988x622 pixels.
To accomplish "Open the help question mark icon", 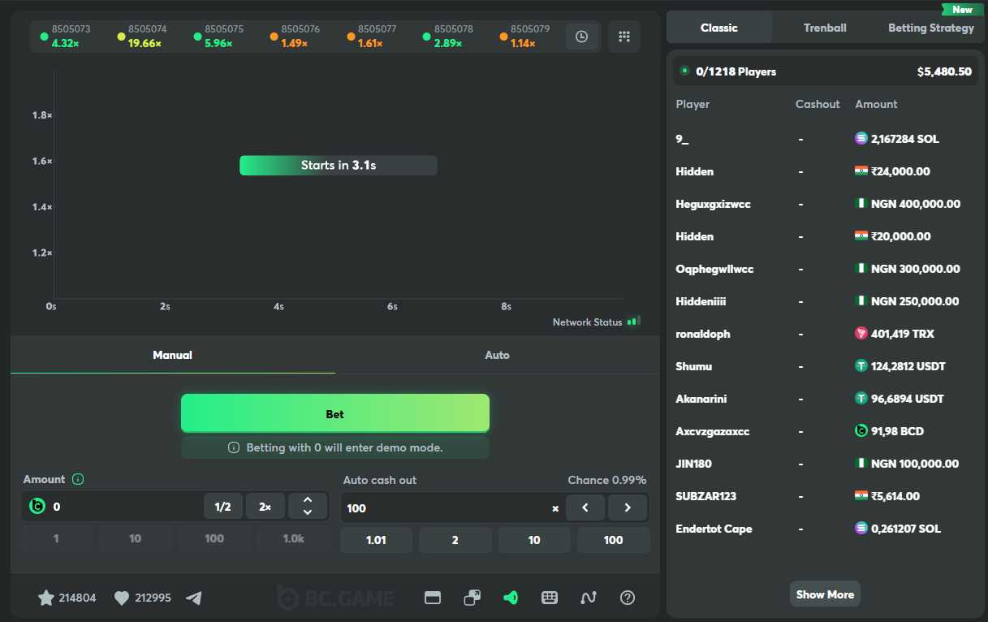I will [628, 598].
